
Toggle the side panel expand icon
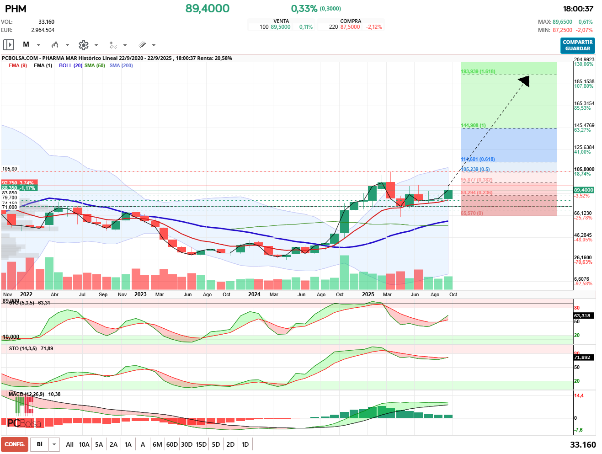[9, 45]
